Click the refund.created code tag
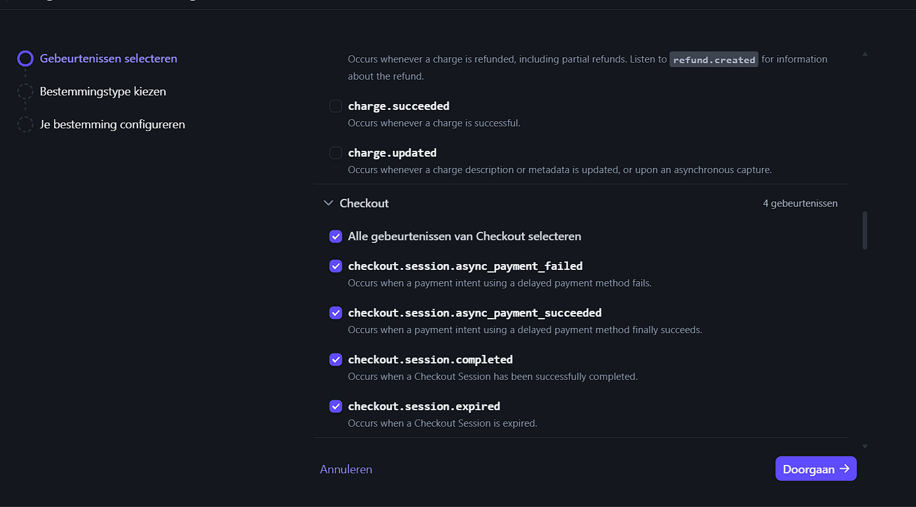 coord(714,59)
